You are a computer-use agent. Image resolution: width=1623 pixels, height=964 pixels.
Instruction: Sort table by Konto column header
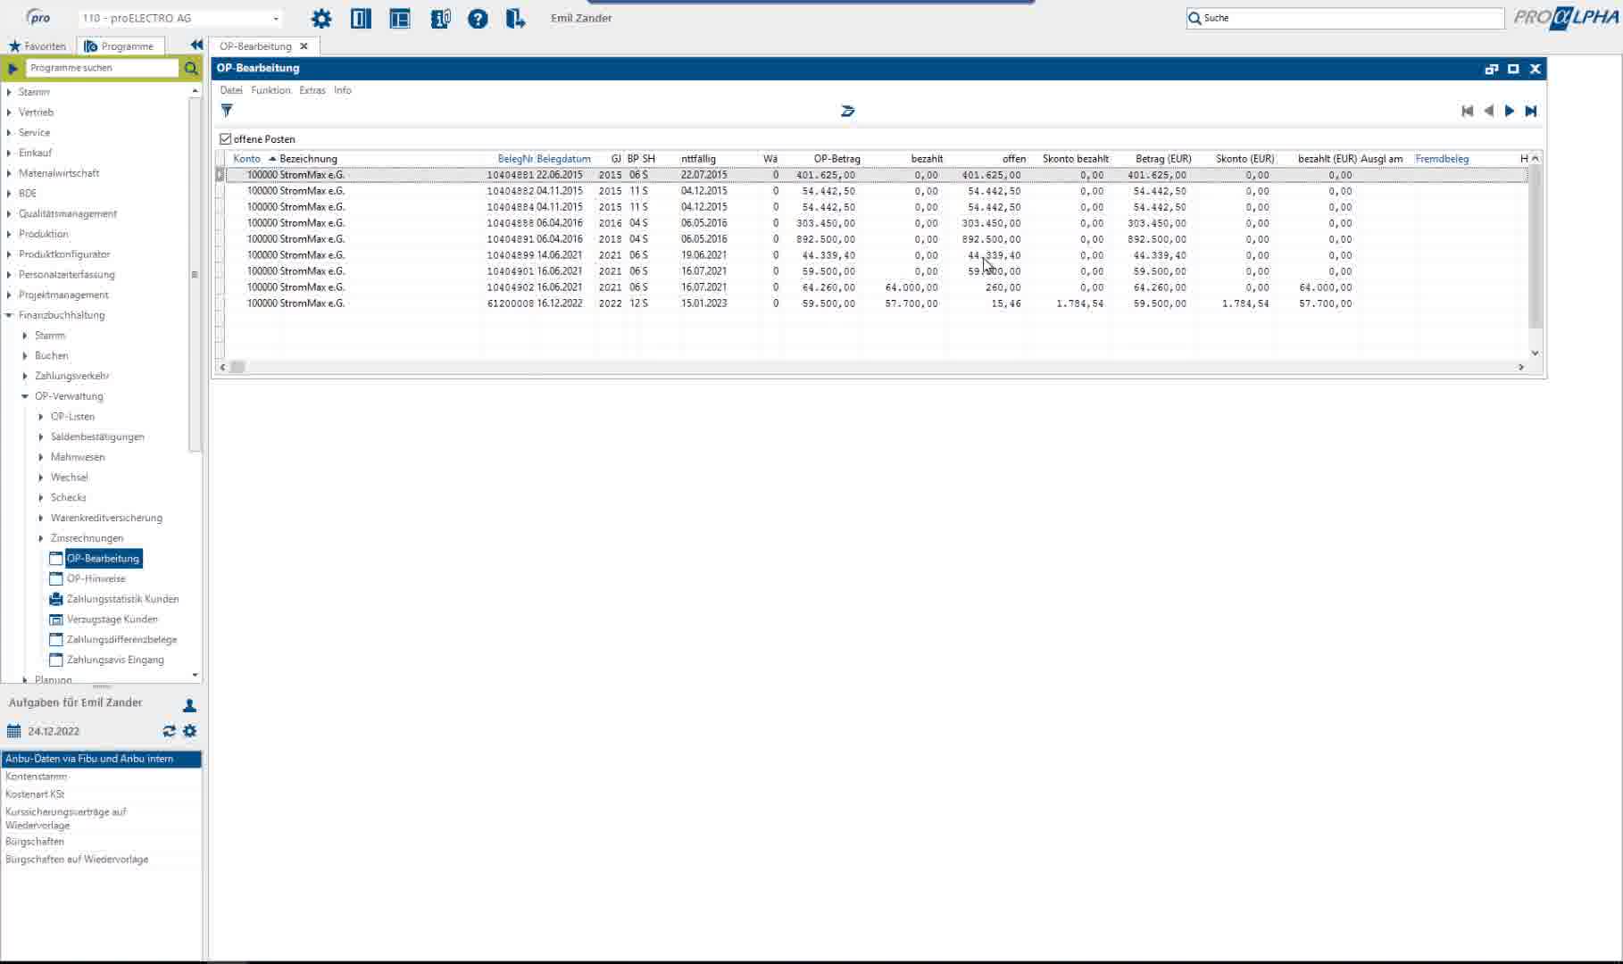point(247,159)
